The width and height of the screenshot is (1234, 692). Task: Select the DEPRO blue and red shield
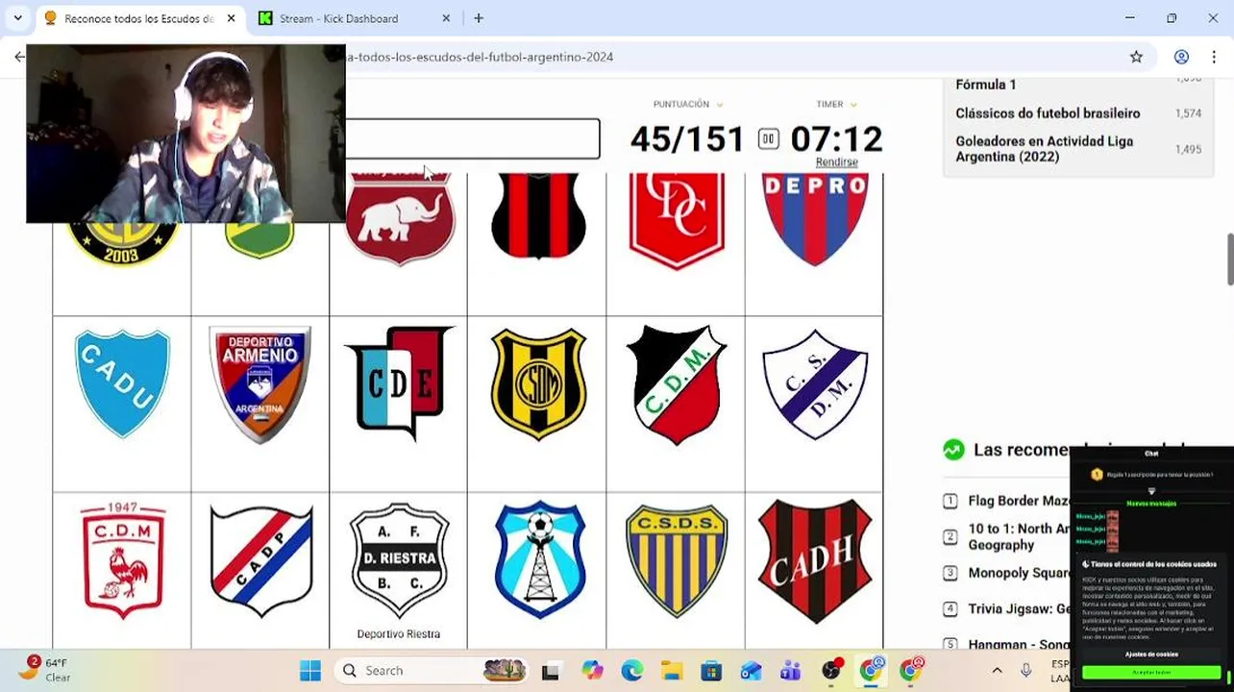[815, 219]
